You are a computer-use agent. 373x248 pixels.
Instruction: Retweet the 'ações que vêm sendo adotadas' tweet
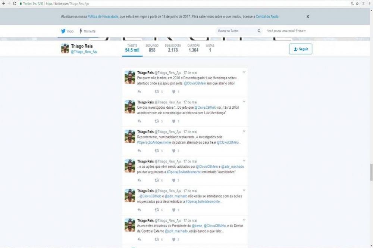[x=157, y=180]
